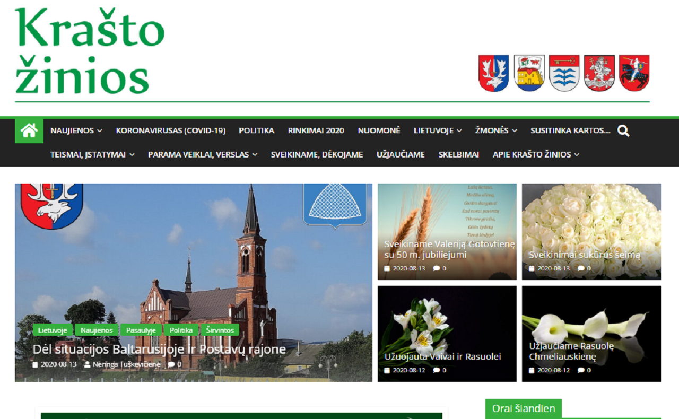Expand Teismai, įstatymai menu chevron
This screenshot has height=419, width=679.
pos(132,155)
